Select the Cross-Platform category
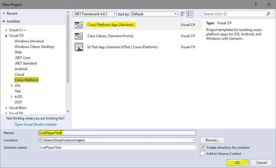276x168 pixels. click(x=26, y=80)
